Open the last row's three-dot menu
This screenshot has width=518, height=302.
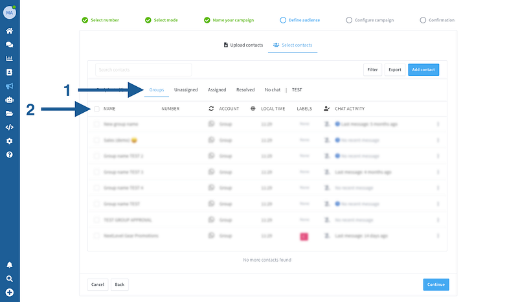(438, 237)
